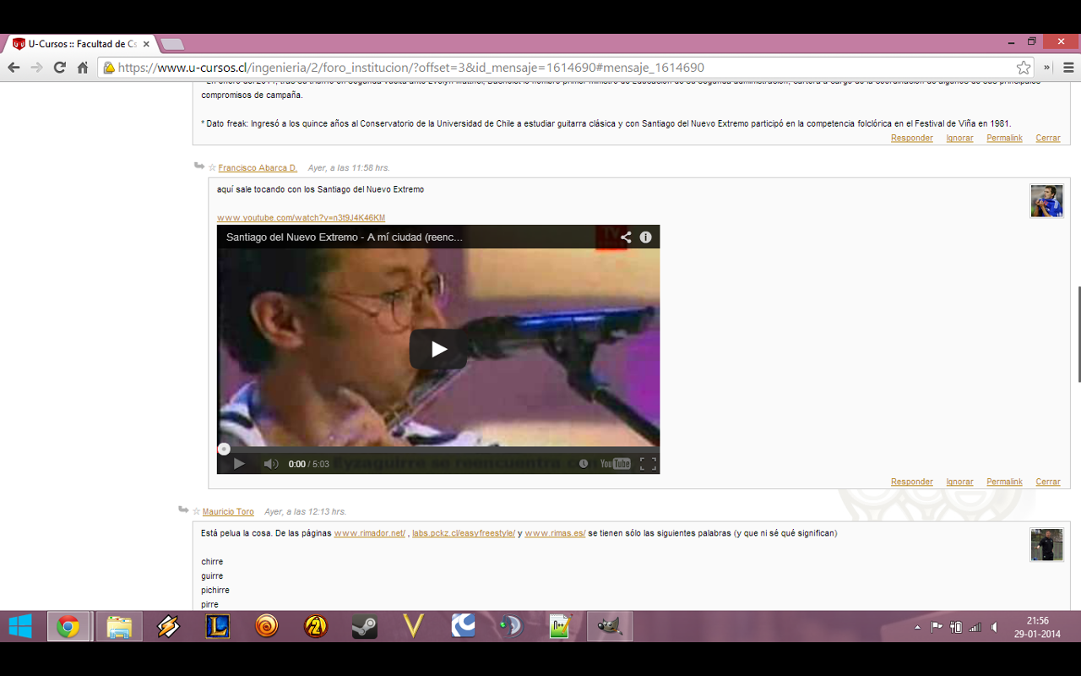
Task: Click the browser Back arrow
Action: [14, 68]
